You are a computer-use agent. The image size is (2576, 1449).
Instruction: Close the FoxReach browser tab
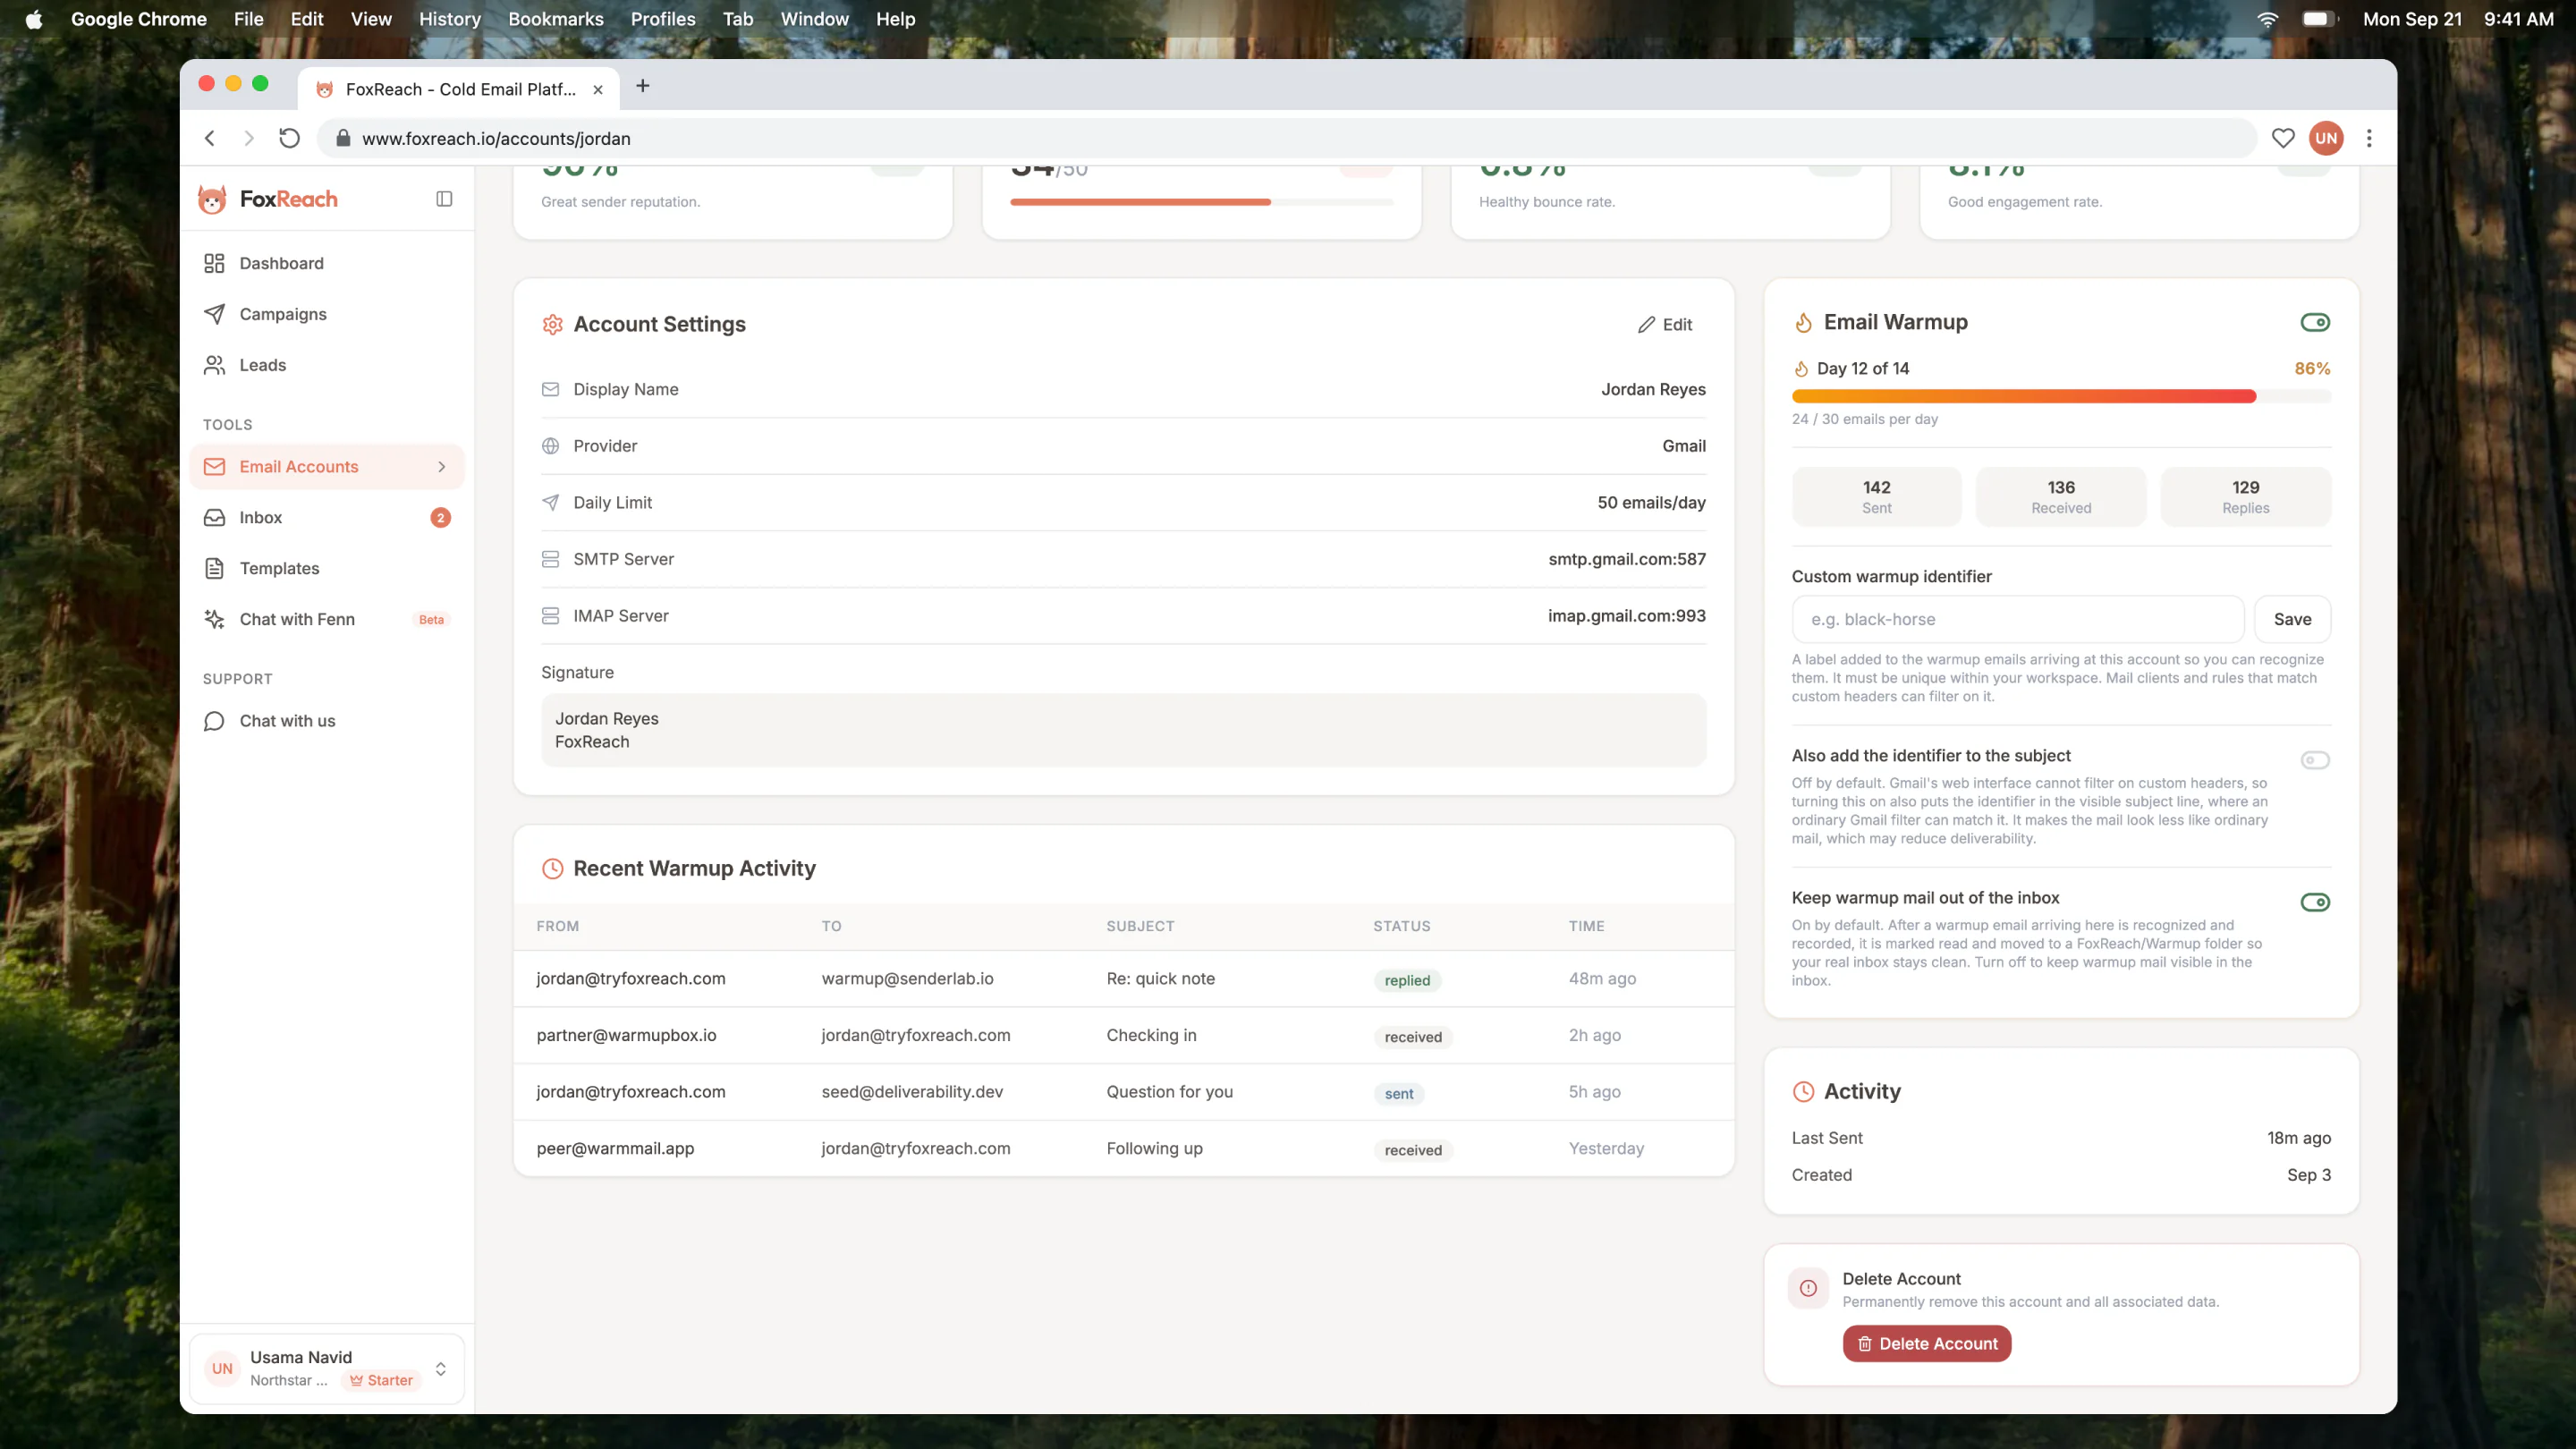pyautogui.click(x=598, y=89)
